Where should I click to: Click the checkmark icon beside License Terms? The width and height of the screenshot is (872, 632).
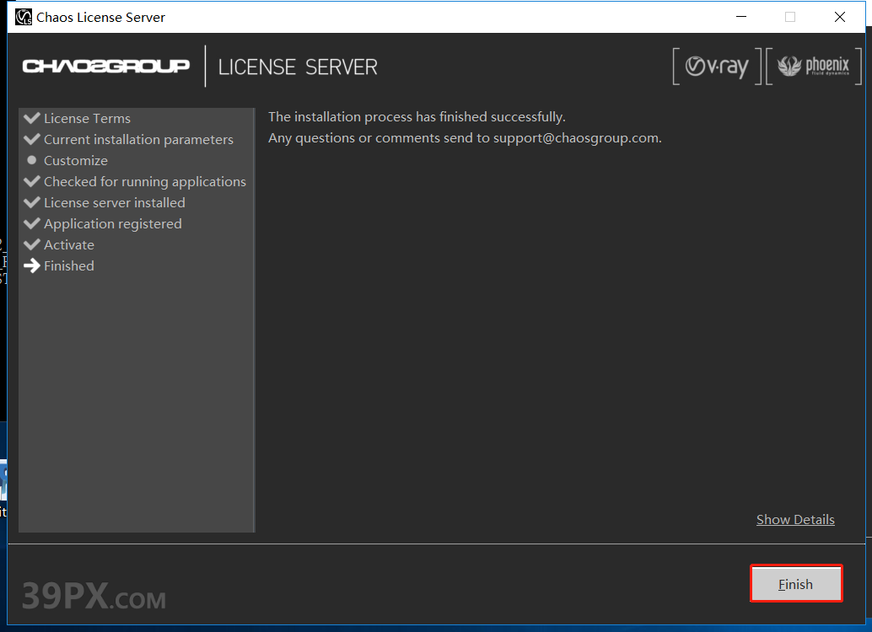pyautogui.click(x=32, y=118)
